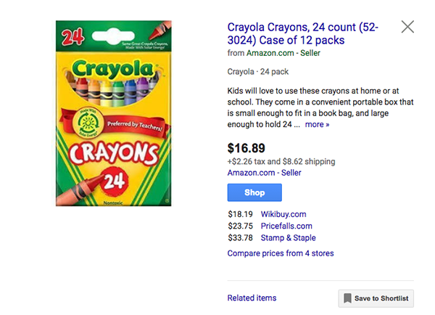This screenshot has height=315, width=435.
Task: Click the $33.78 price listing
Action: point(240,237)
